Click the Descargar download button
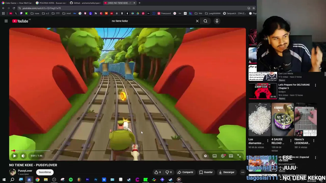 click(226, 172)
